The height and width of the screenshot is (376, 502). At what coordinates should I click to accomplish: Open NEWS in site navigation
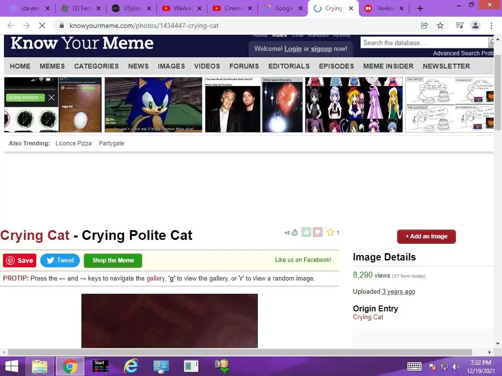click(138, 66)
